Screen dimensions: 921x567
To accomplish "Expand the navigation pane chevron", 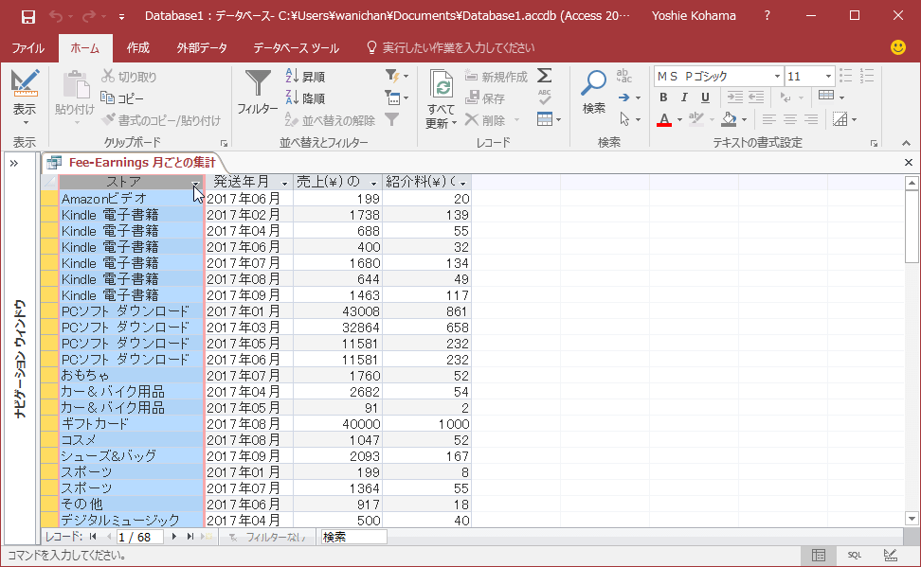I will tap(14, 163).
